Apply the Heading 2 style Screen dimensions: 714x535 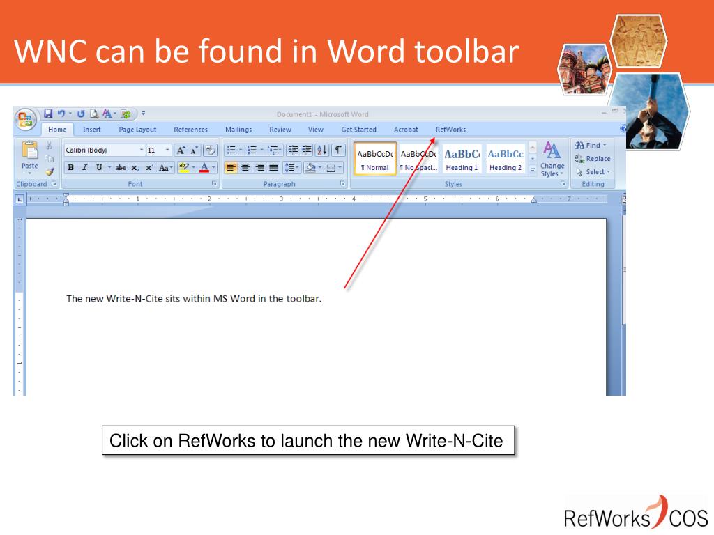click(506, 159)
